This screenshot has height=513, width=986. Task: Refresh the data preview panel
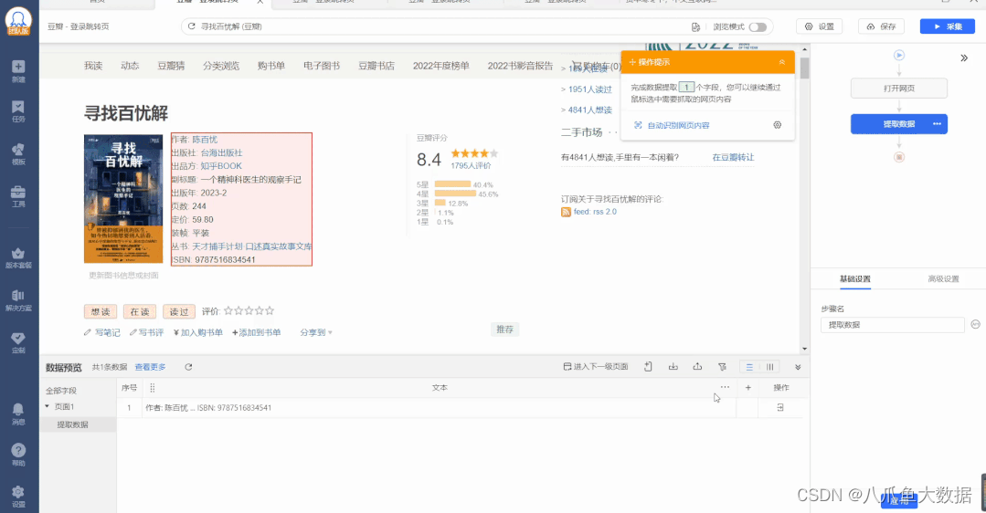coord(188,367)
